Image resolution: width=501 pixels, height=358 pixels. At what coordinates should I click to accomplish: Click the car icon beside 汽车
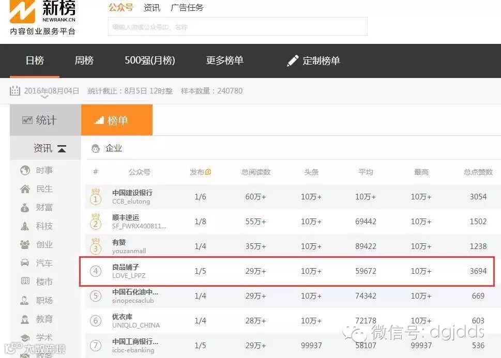pos(25,263)
